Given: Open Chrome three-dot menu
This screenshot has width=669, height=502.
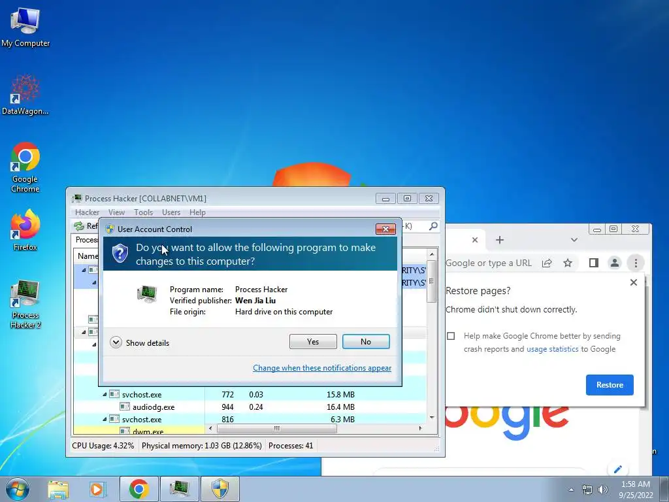Looking at the screenshot, I should pyautogui.click(x=636, y=263).
